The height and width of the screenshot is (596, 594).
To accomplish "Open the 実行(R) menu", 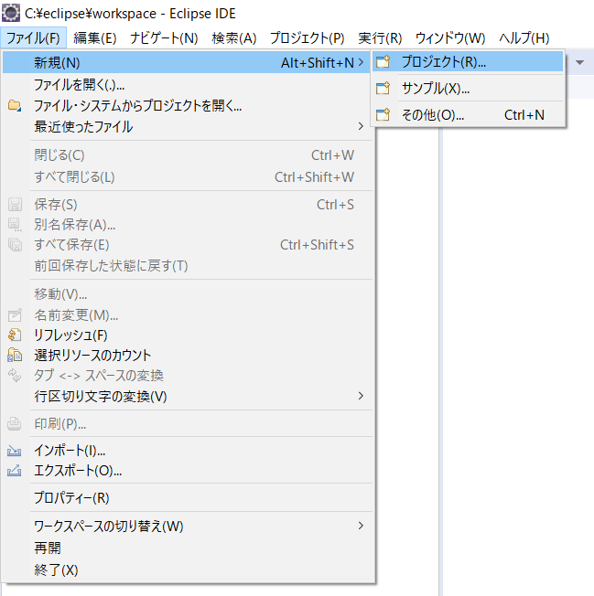I will coord(380,37).
